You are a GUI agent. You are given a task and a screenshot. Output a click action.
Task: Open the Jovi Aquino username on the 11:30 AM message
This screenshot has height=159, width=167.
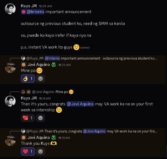(39, 65)
